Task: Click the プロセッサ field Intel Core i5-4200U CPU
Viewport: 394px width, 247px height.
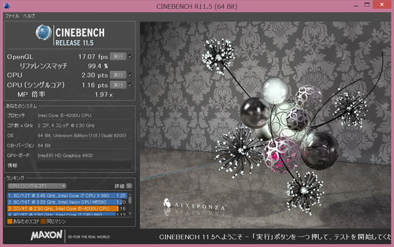Action: point(84,115)
